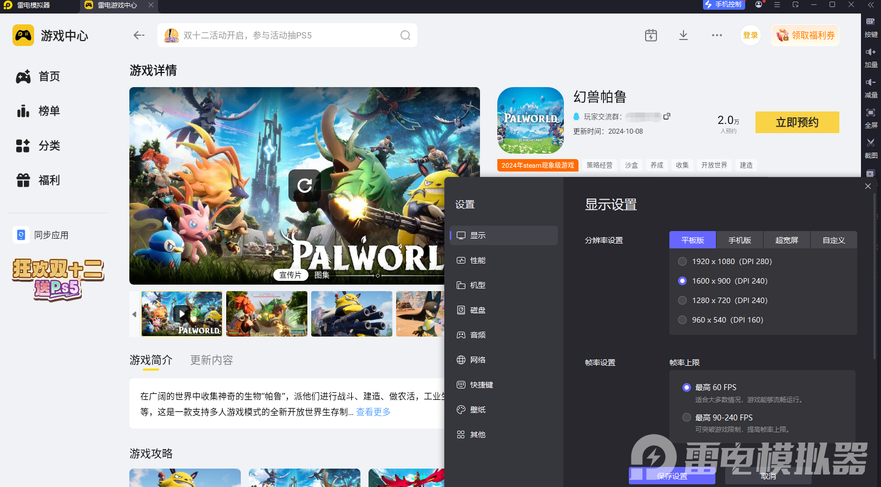This screenshot has height=487, width=881.
Task: Open the calendar reservation icon in header
Action: [651, 35]
